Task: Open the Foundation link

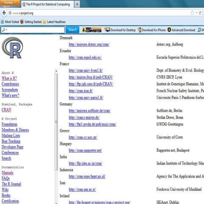Action: pos(9,124)
